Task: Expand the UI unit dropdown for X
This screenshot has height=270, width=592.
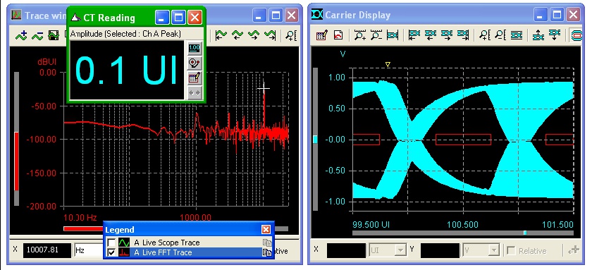Action: (x=400, y=250)
